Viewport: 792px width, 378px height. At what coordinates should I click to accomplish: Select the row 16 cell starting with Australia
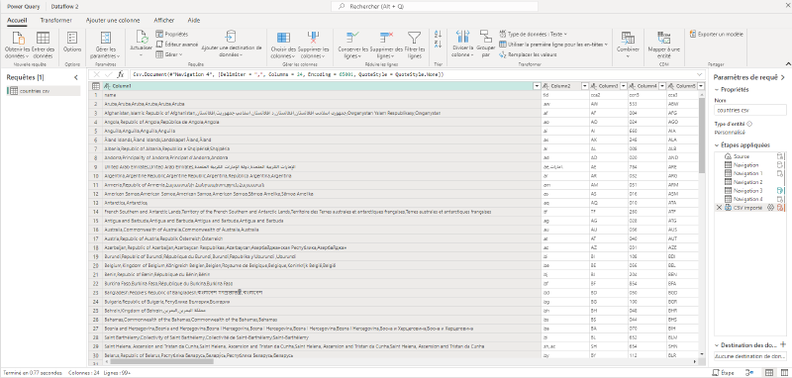point(321,230)
